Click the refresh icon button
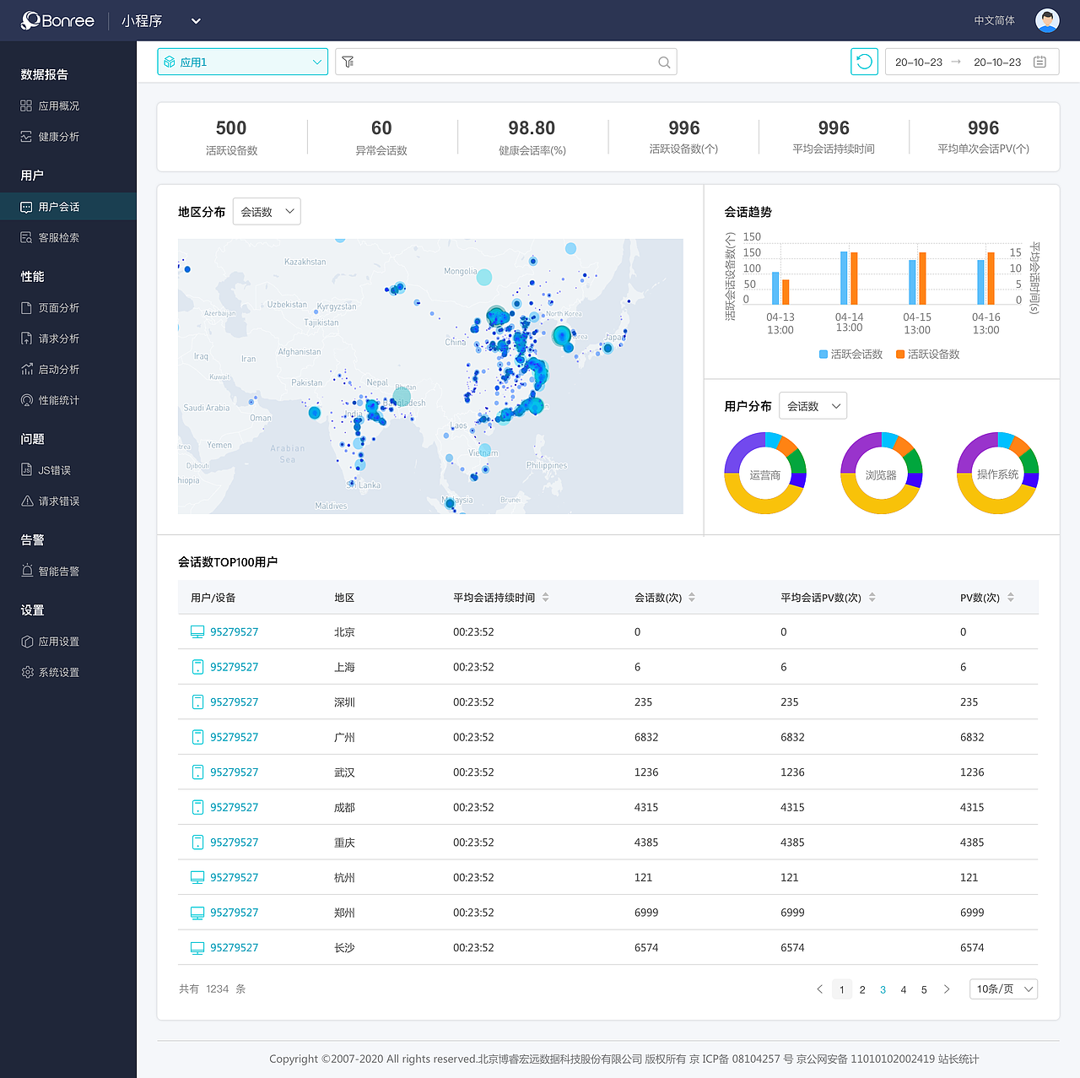 (x=864, y=62)
